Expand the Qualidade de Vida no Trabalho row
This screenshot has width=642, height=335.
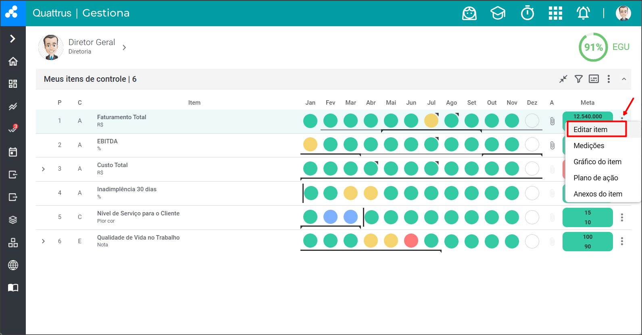click(x=44, y=241)
